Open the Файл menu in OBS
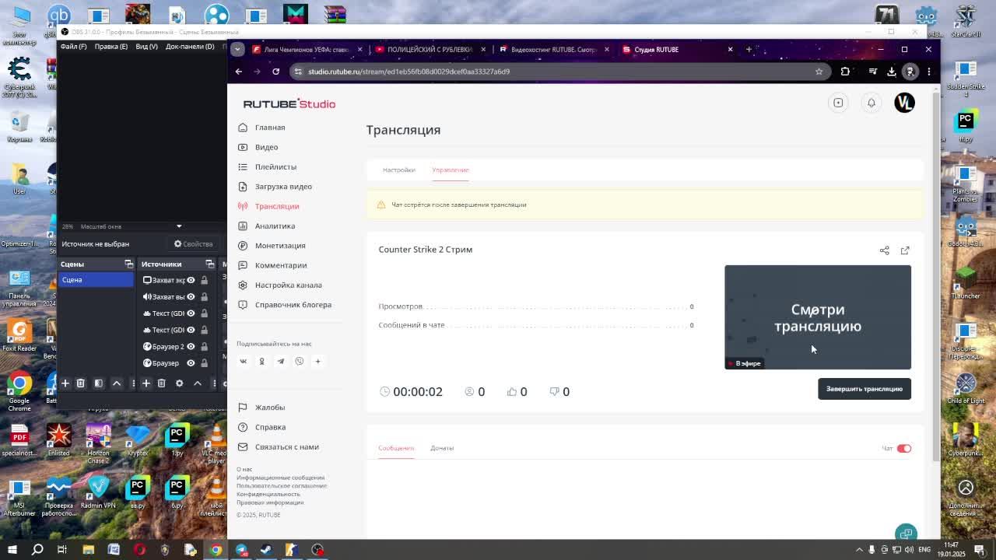The height and width of the screenshot is (560, 996). point(73,47)
